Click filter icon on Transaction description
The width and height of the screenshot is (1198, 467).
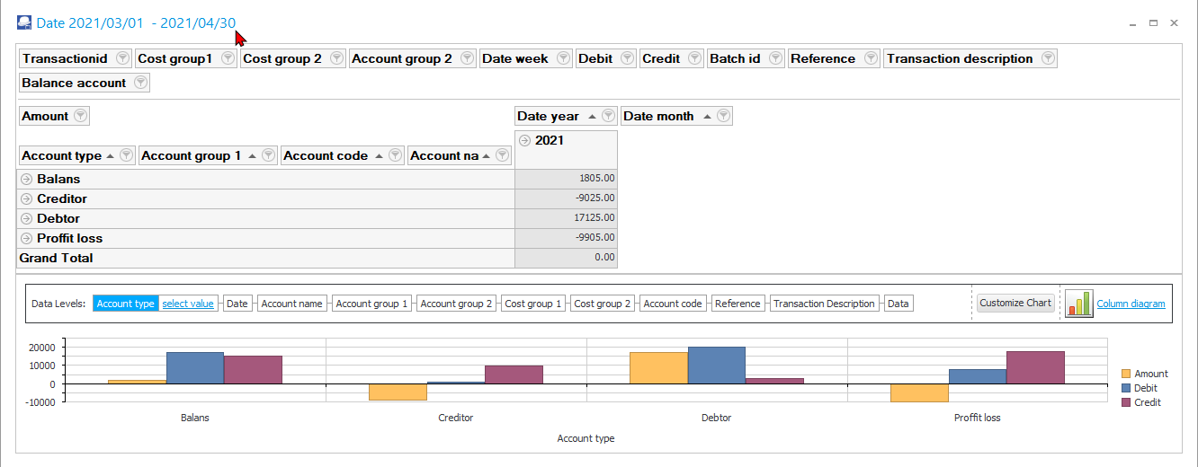tap(1048, 58)
